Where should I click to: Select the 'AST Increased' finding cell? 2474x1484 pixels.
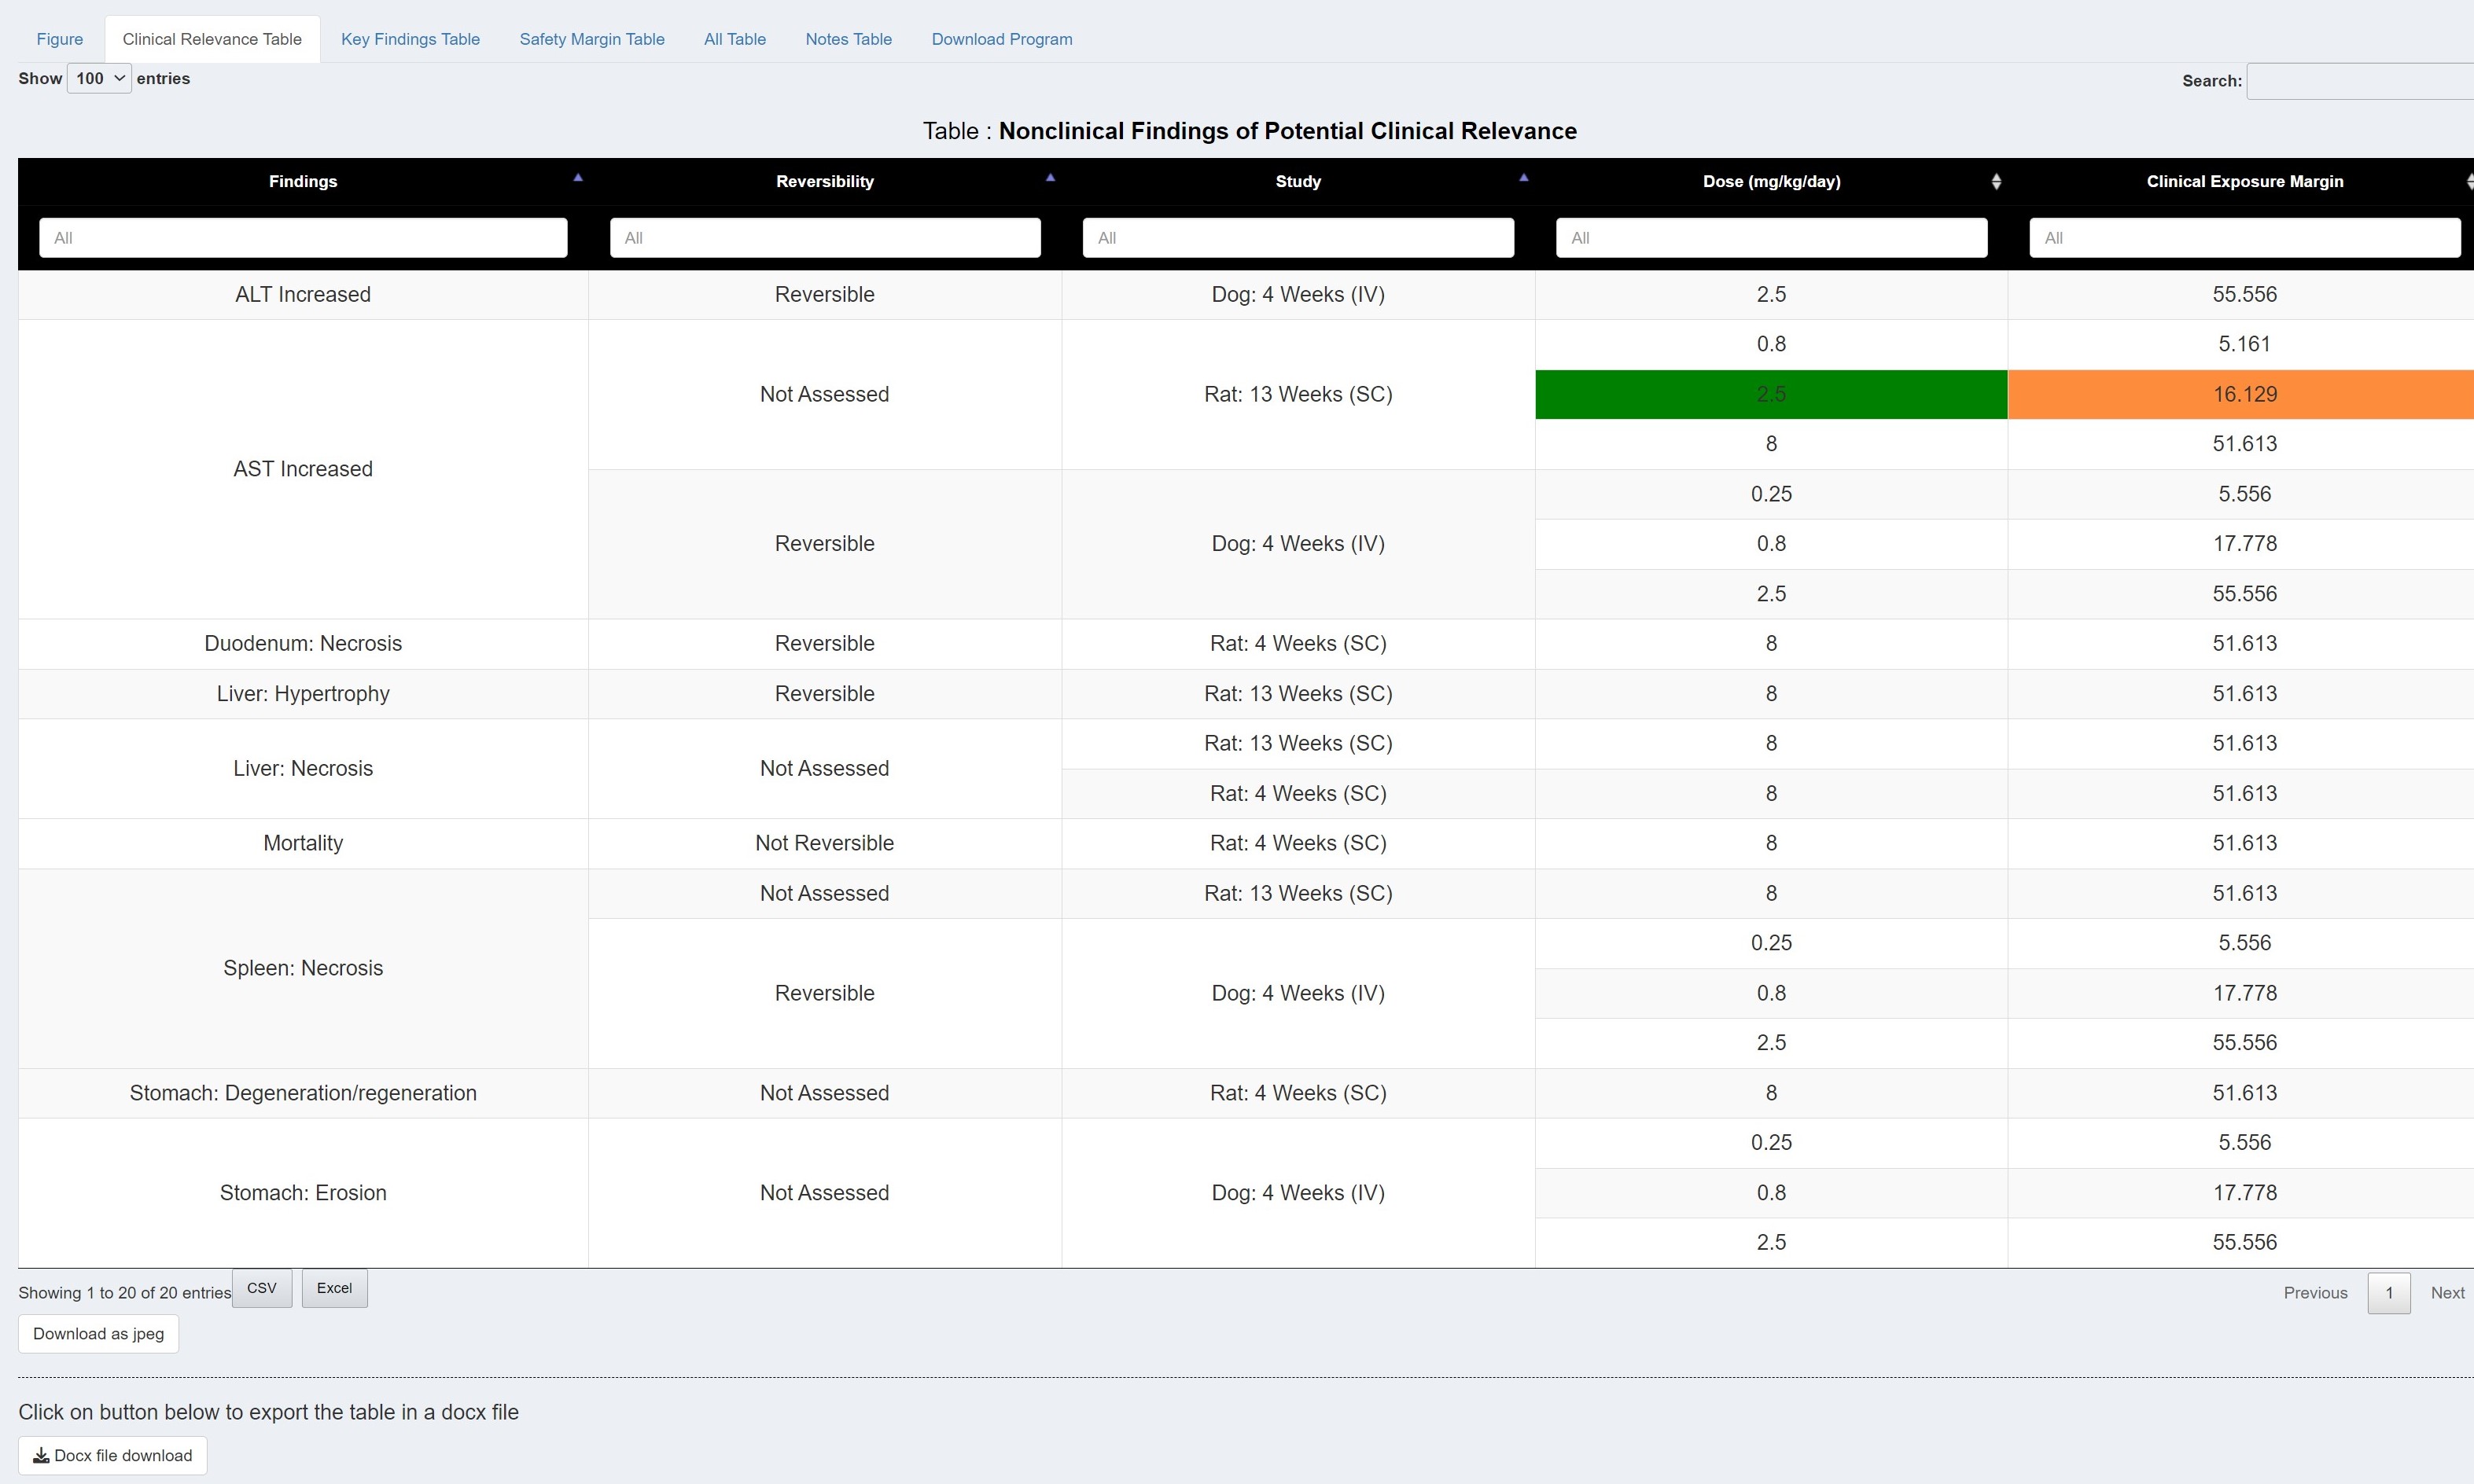pos(303,469)
